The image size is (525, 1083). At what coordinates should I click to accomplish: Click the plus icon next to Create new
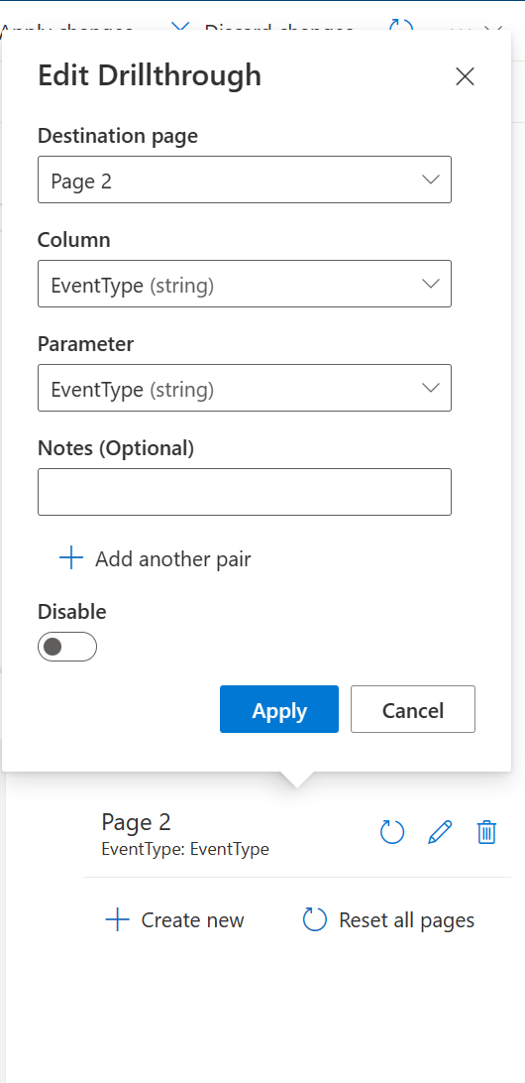click(117, 920)
